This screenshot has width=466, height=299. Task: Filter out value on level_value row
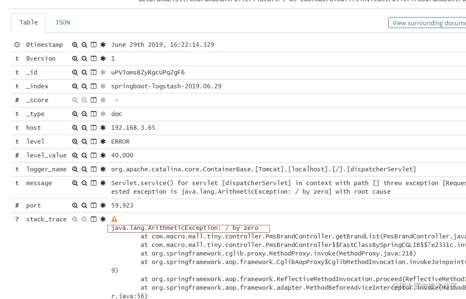(x=84, y=155)
